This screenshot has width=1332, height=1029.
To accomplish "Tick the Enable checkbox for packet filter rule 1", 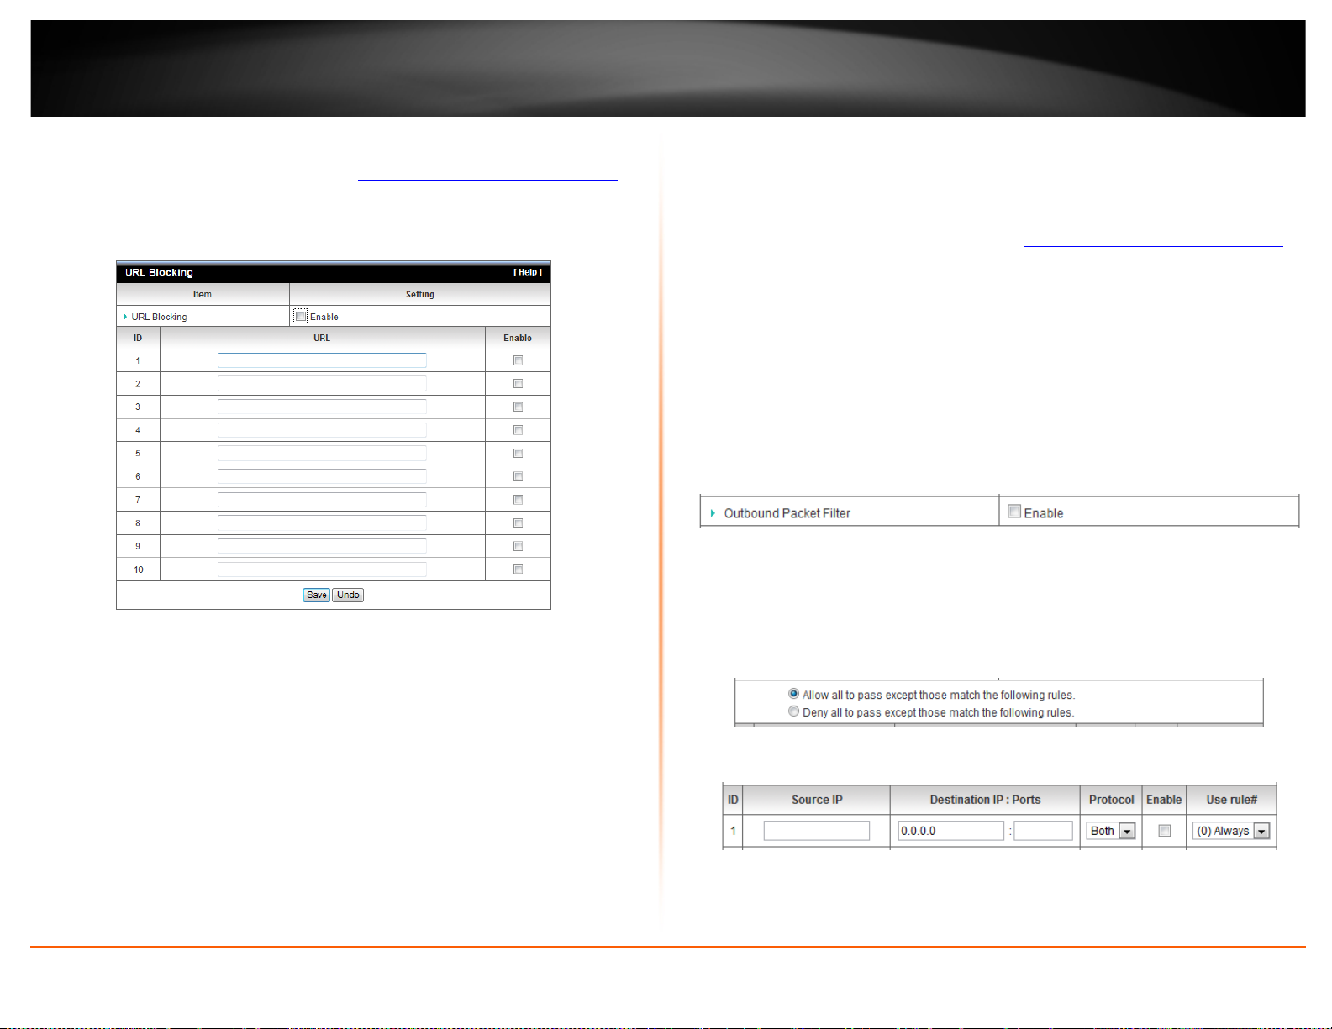I will (1164, 831).
